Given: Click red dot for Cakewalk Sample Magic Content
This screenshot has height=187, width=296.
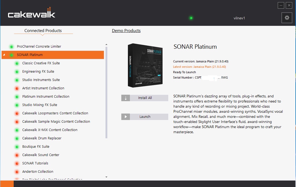Looking at the screenshot, I should coord(17,122).
